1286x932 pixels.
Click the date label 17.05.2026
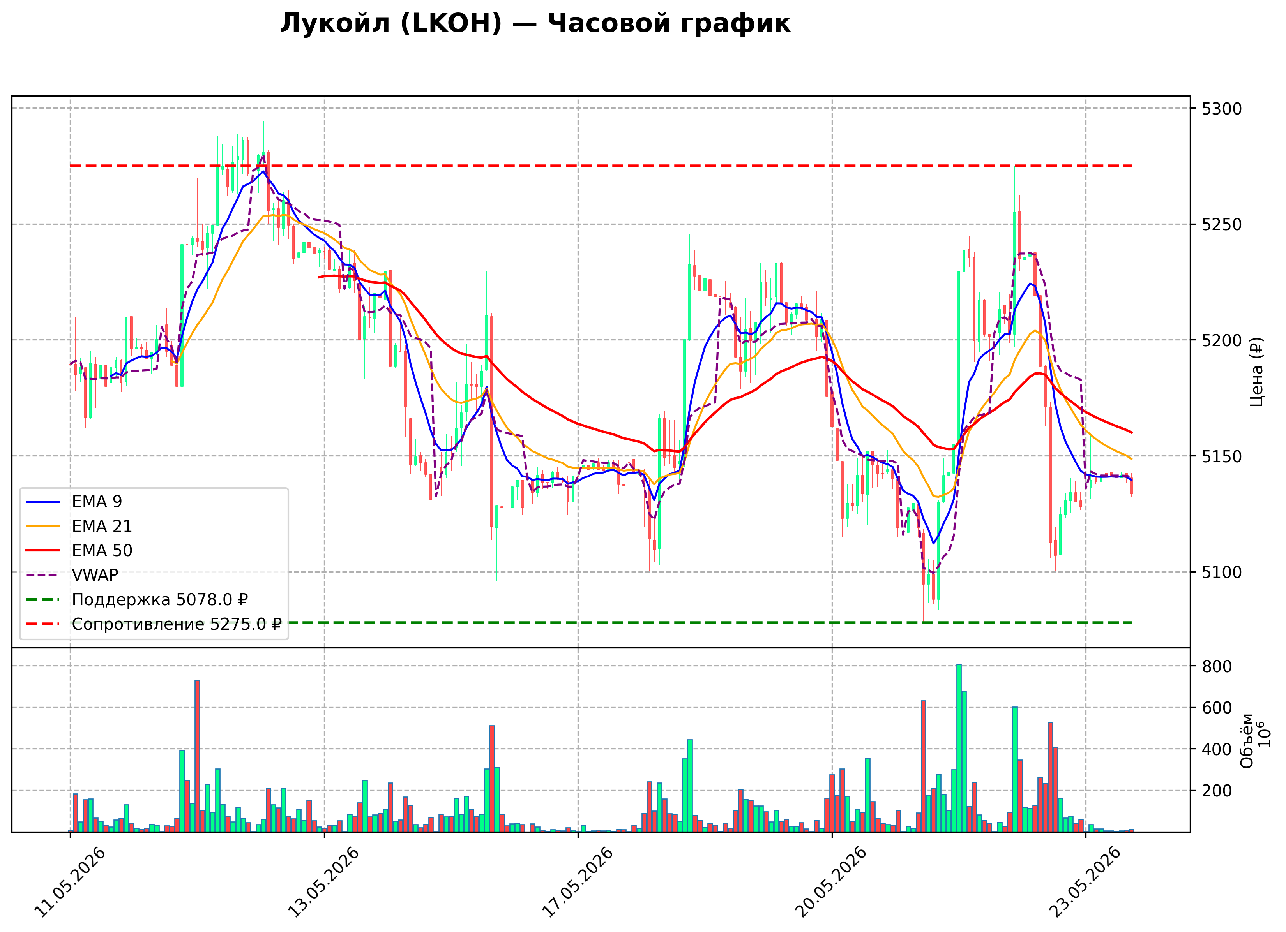(x=578, y=882)
